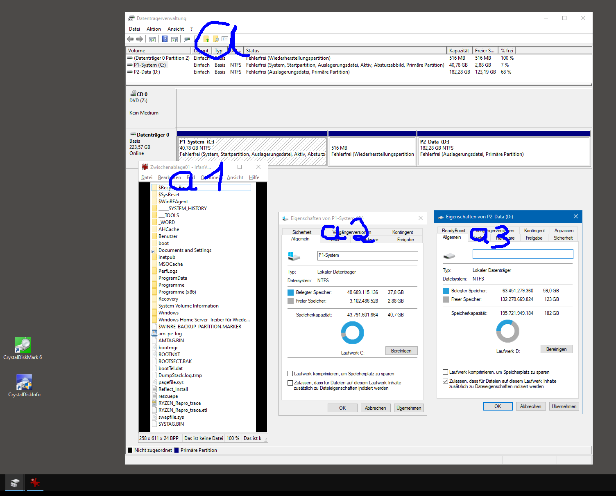Toggle the action pane toolbar icon
This screenshot has height=496, width=616.
tap(174, 39)
